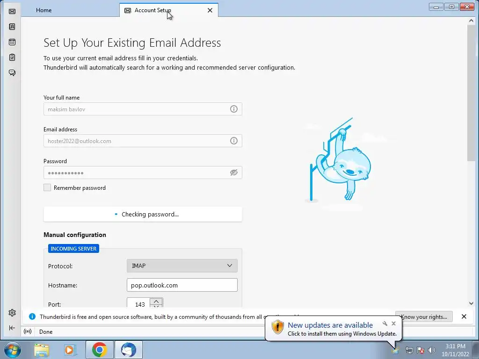This screenshot has height=359, width=479.
Task: Open the Address Book sidebar icon
Action: (x=12, y=27)
